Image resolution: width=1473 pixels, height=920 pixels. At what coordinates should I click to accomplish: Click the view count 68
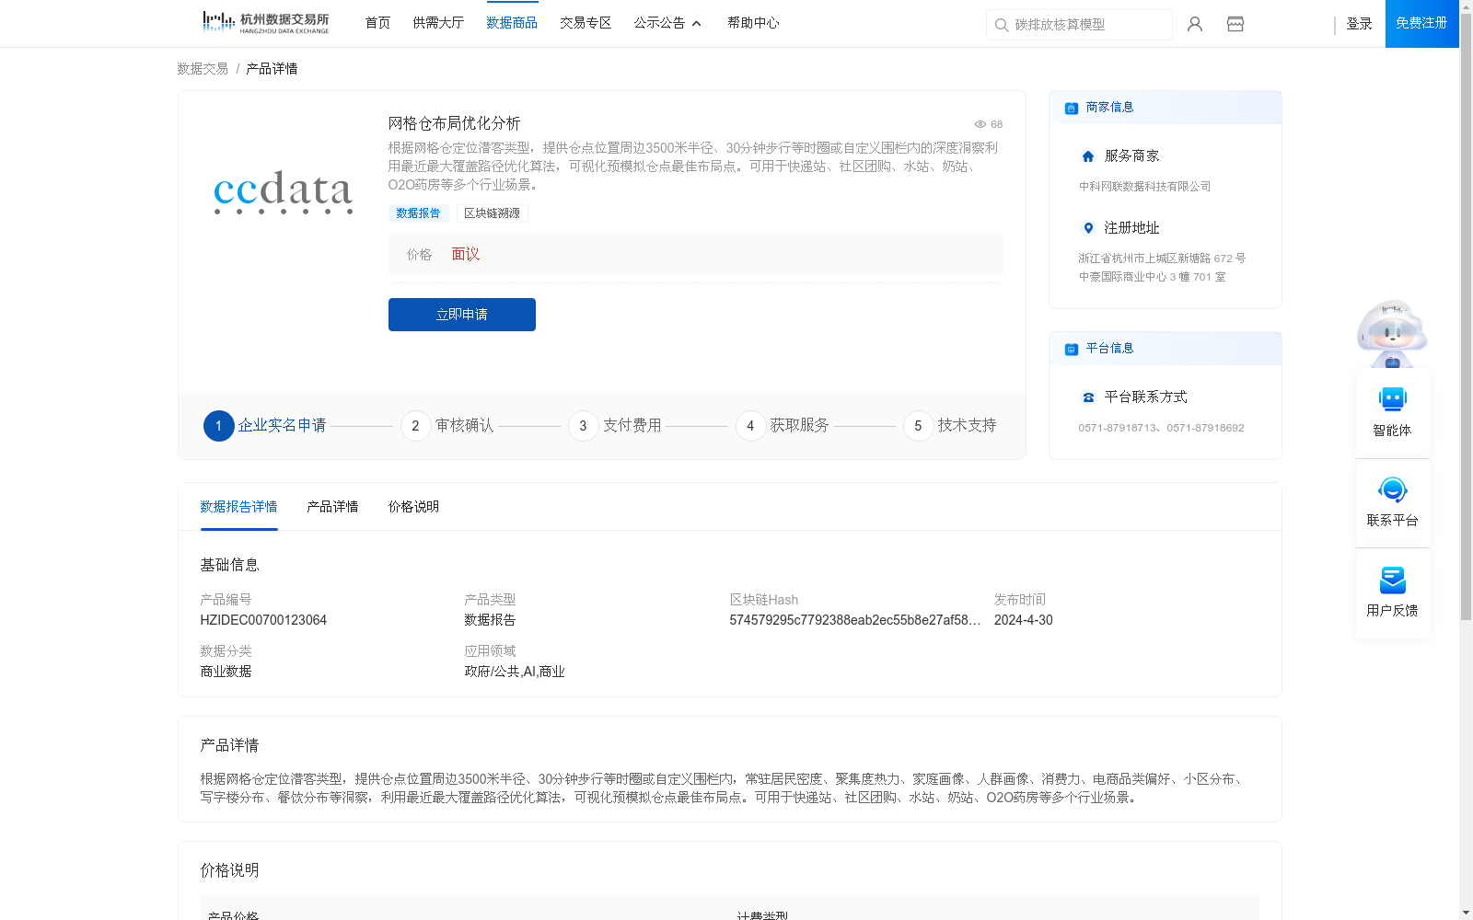(996, 124)
